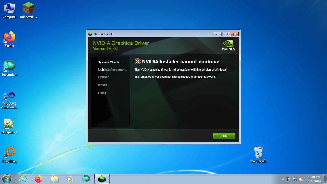Screen dimensions: 327x184
Task: Click the 'could not find compatible graphics hardware' message
Action: coord(175,77)
